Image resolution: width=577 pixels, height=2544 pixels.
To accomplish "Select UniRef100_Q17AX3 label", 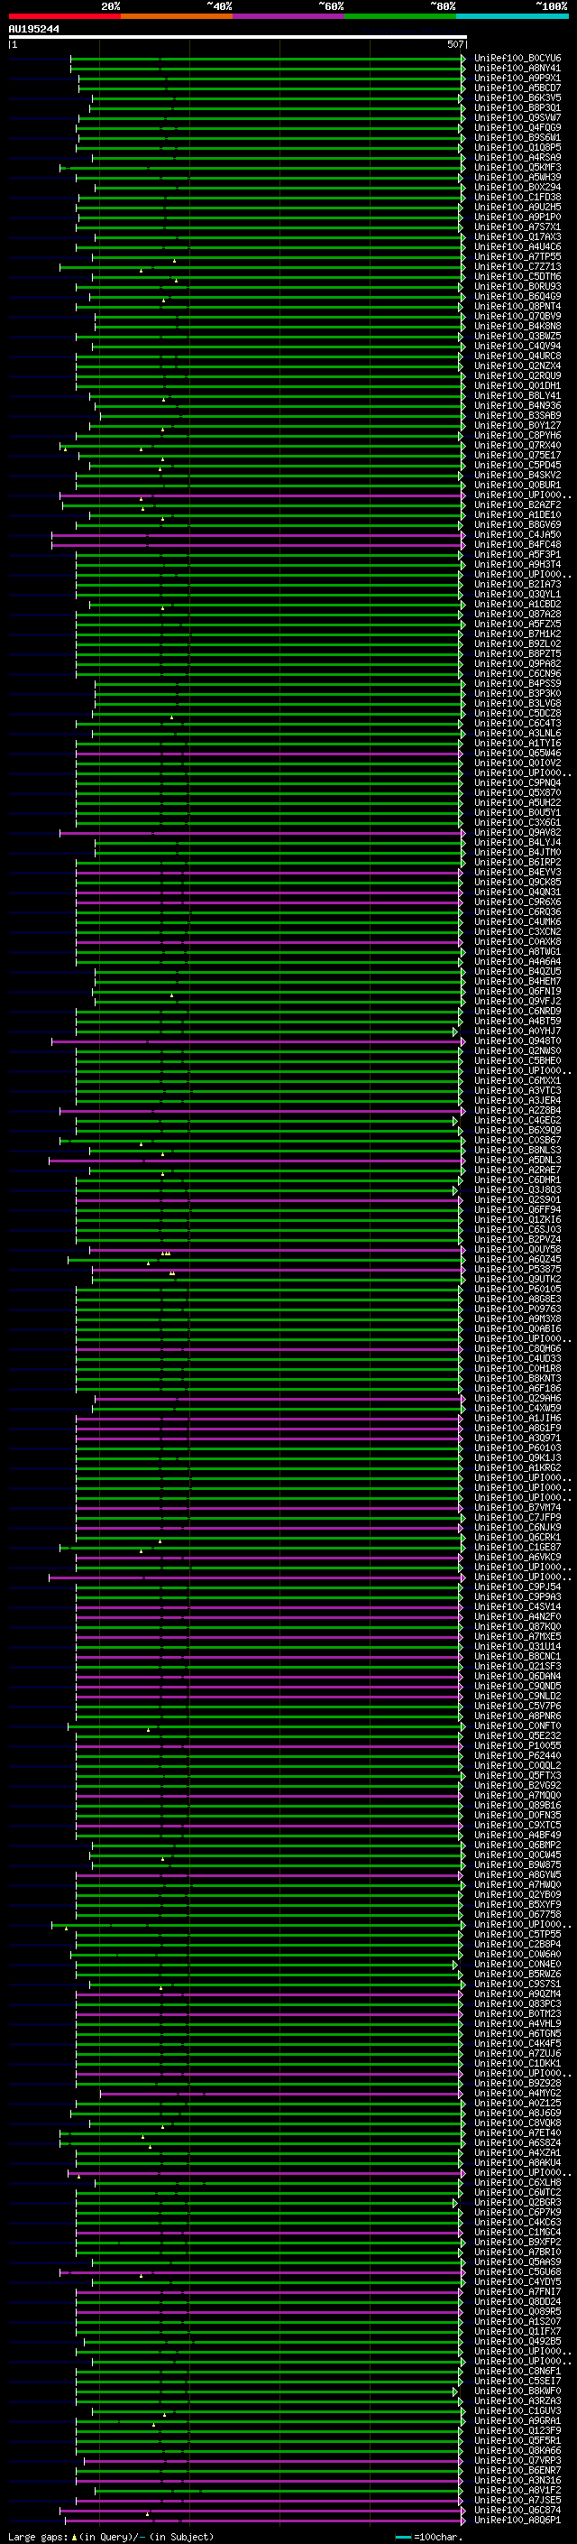I will click(x=517, y=237).
